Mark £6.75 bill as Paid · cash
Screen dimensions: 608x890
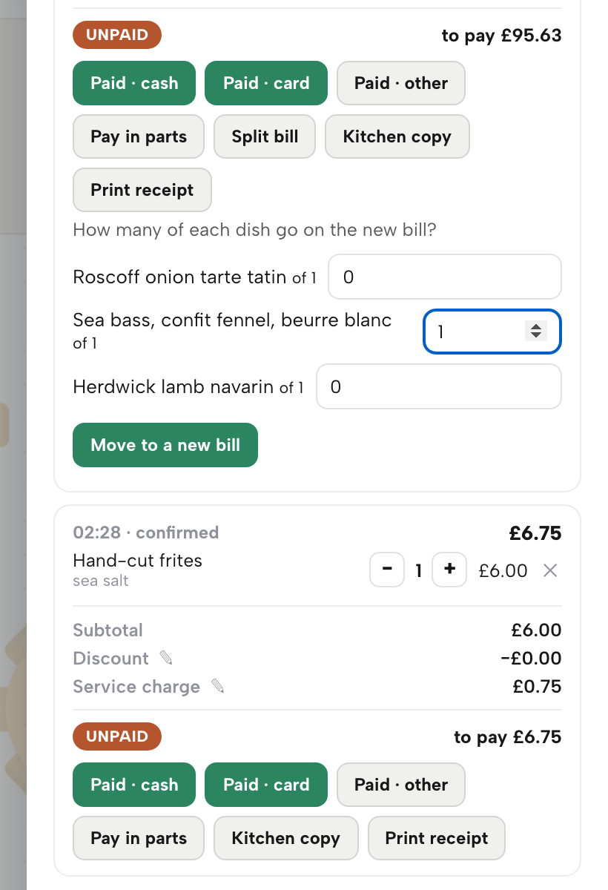pos(134,785)
